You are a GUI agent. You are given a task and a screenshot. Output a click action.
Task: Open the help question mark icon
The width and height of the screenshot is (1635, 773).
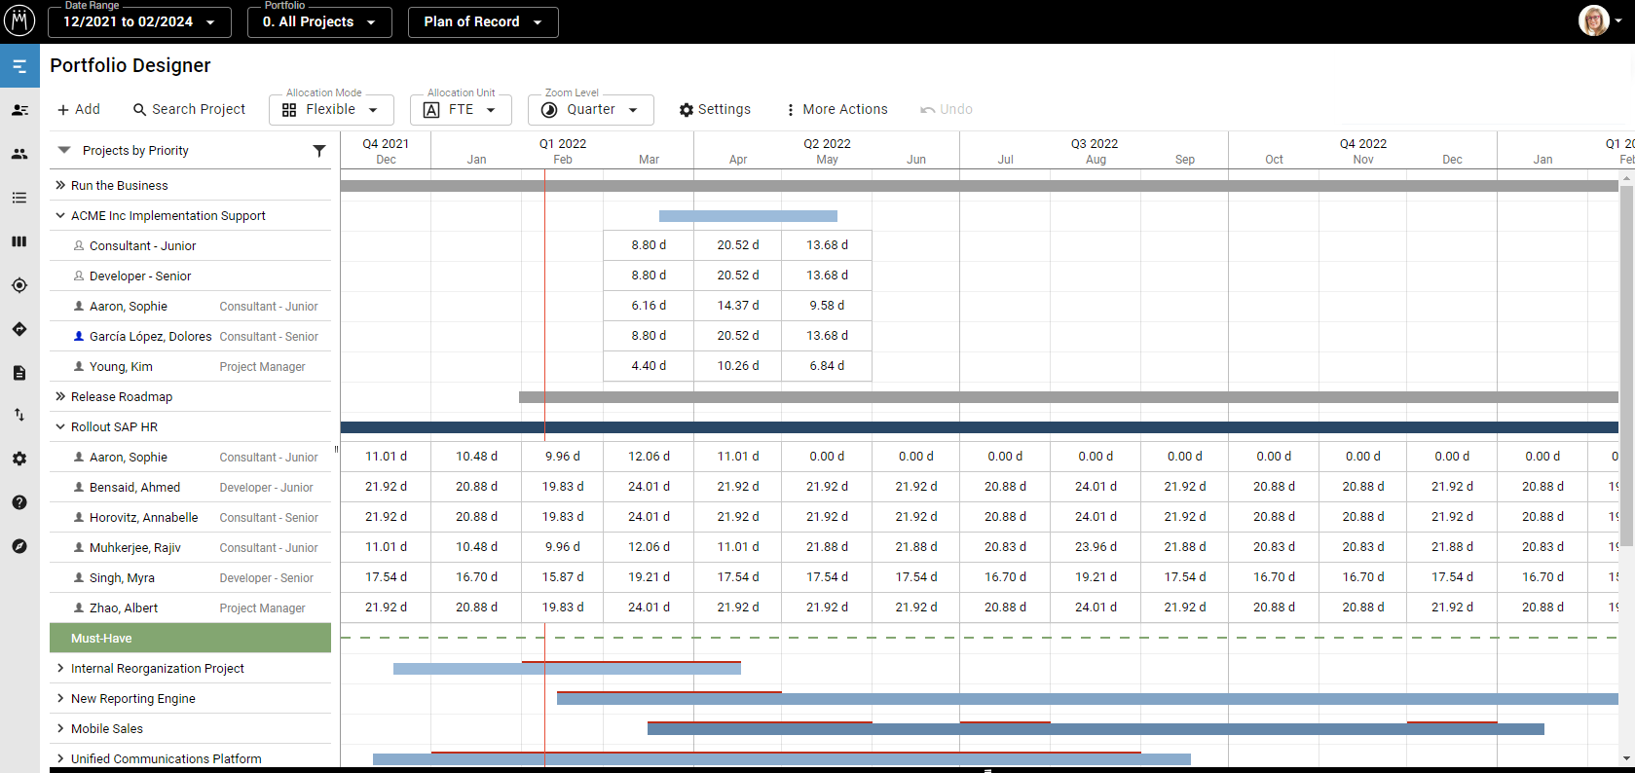pyautogui.click(x=19, y=502)
